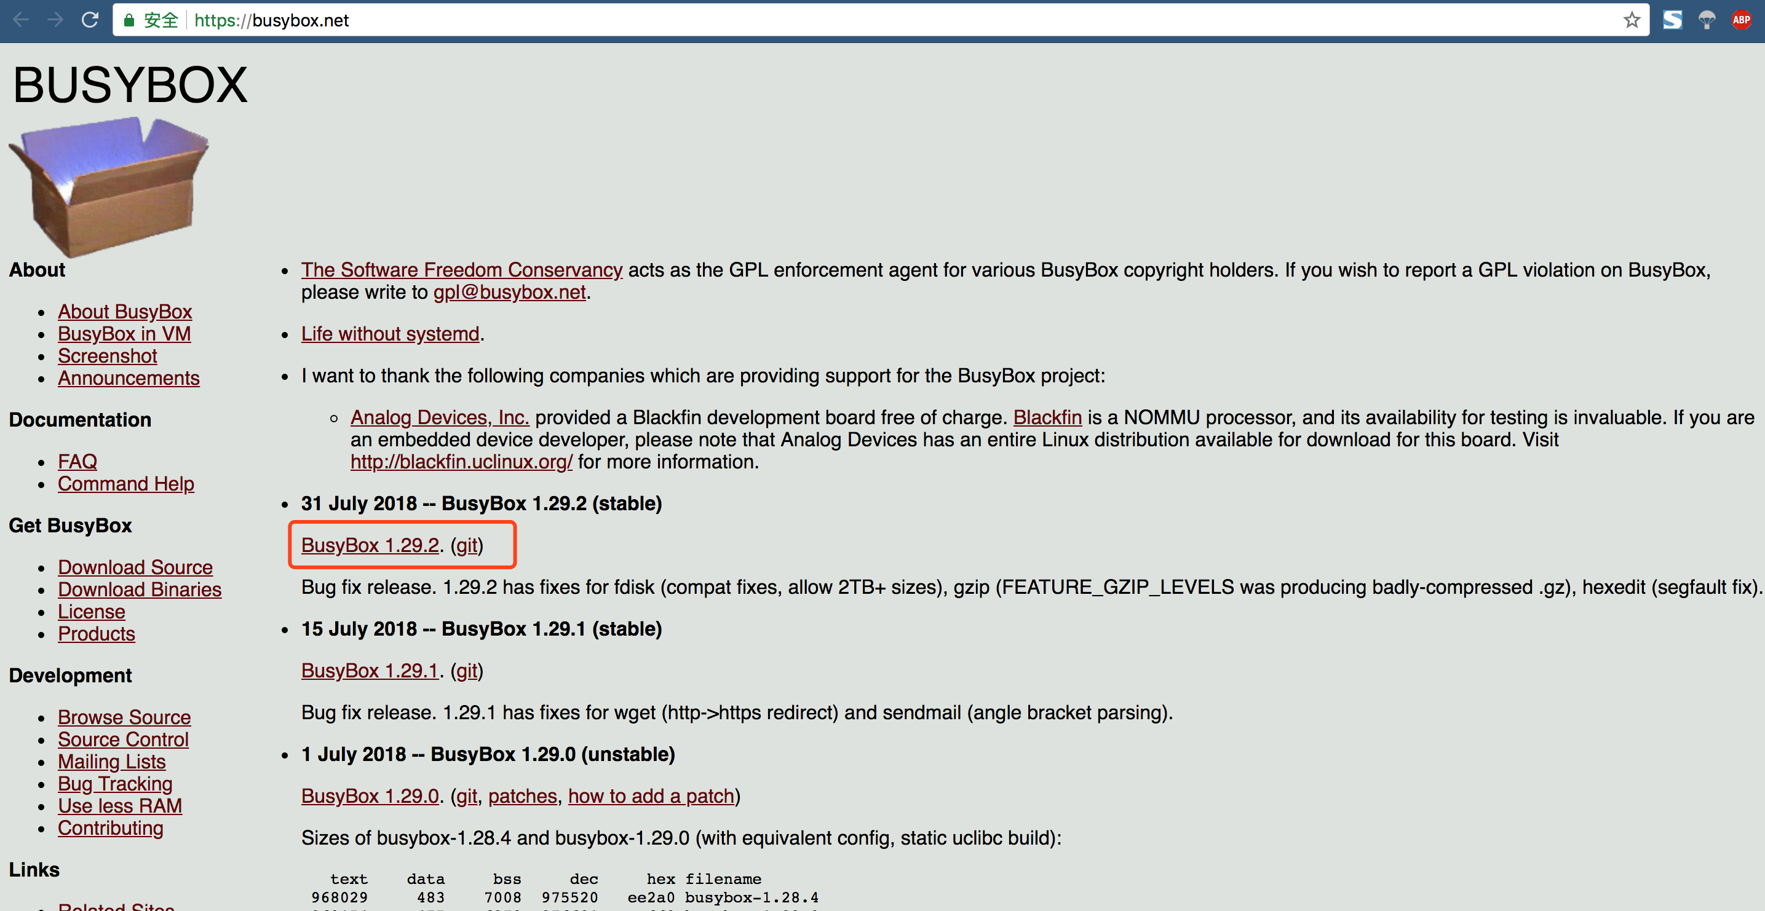The width and height of the screenshot is (1765, 911).
Task: Download BusyBox 1.29.0 release link
Action: 370,796
